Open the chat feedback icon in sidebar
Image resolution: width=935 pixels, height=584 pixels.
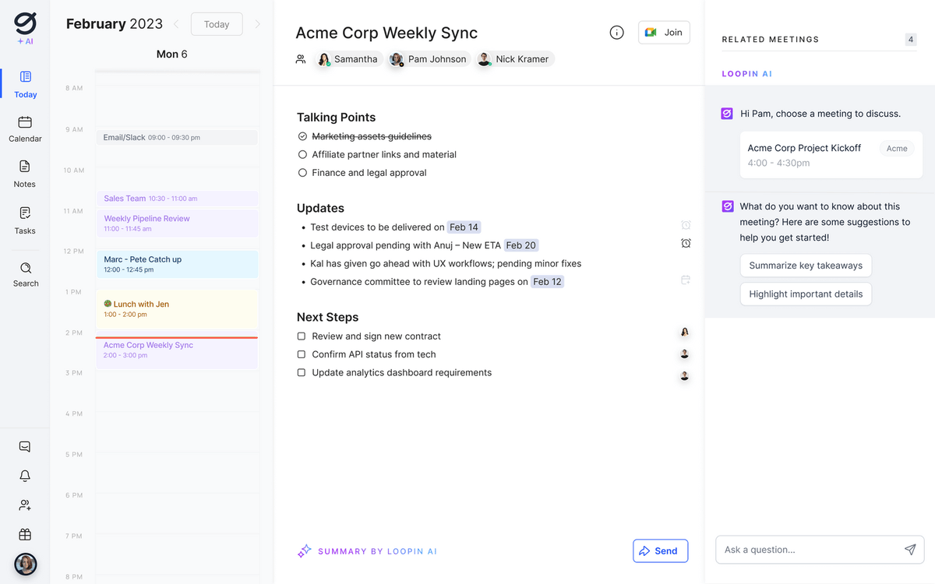tap(24, 446)
